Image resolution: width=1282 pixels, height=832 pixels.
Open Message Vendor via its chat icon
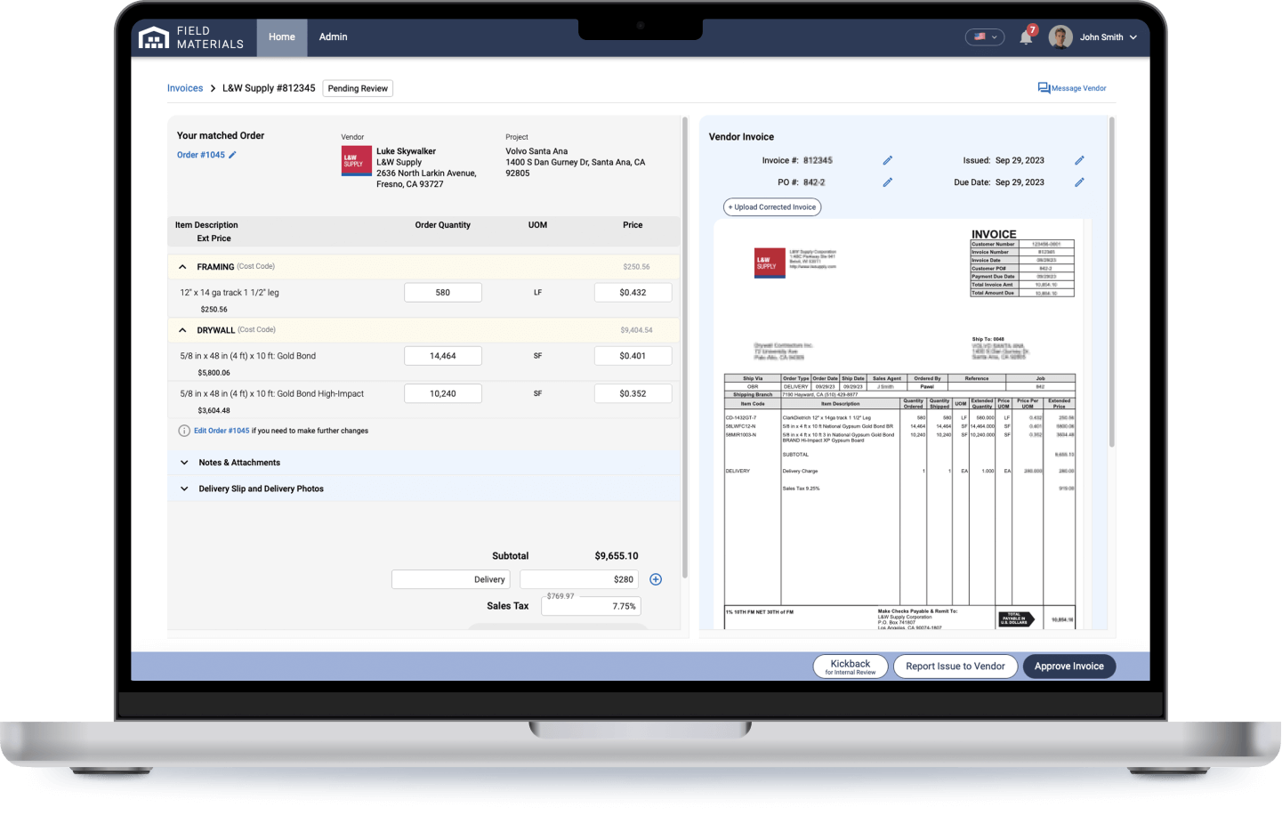(1043, 87)
